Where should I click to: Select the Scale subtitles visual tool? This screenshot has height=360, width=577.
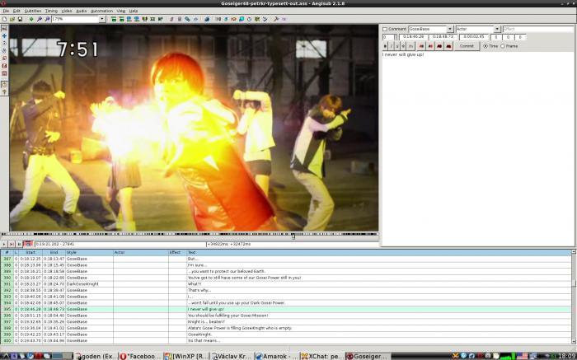tap(4, 58)
